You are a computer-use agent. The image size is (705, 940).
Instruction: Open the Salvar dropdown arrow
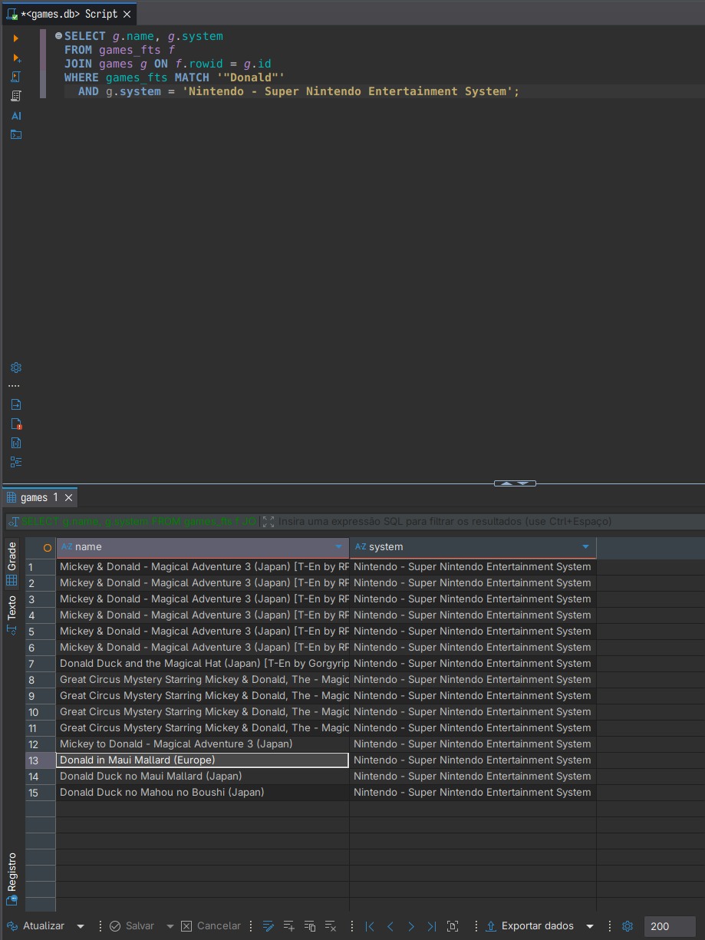[170, 926]
